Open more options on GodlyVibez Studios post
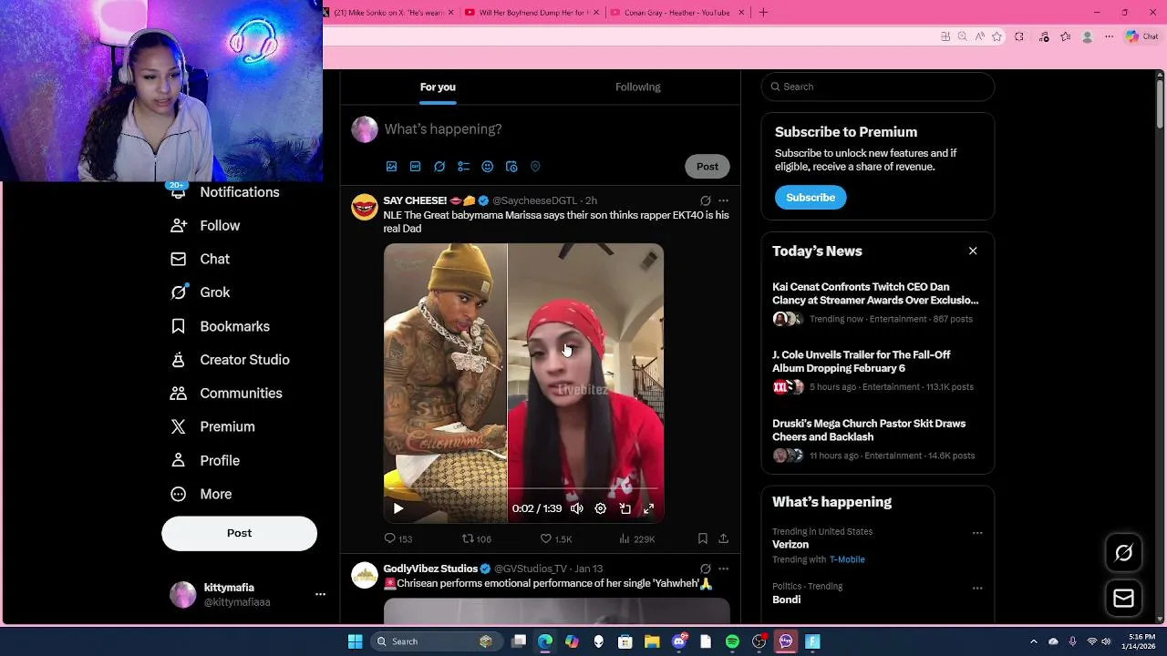This screenshot has width=1167, height=656. click(723, 569)
